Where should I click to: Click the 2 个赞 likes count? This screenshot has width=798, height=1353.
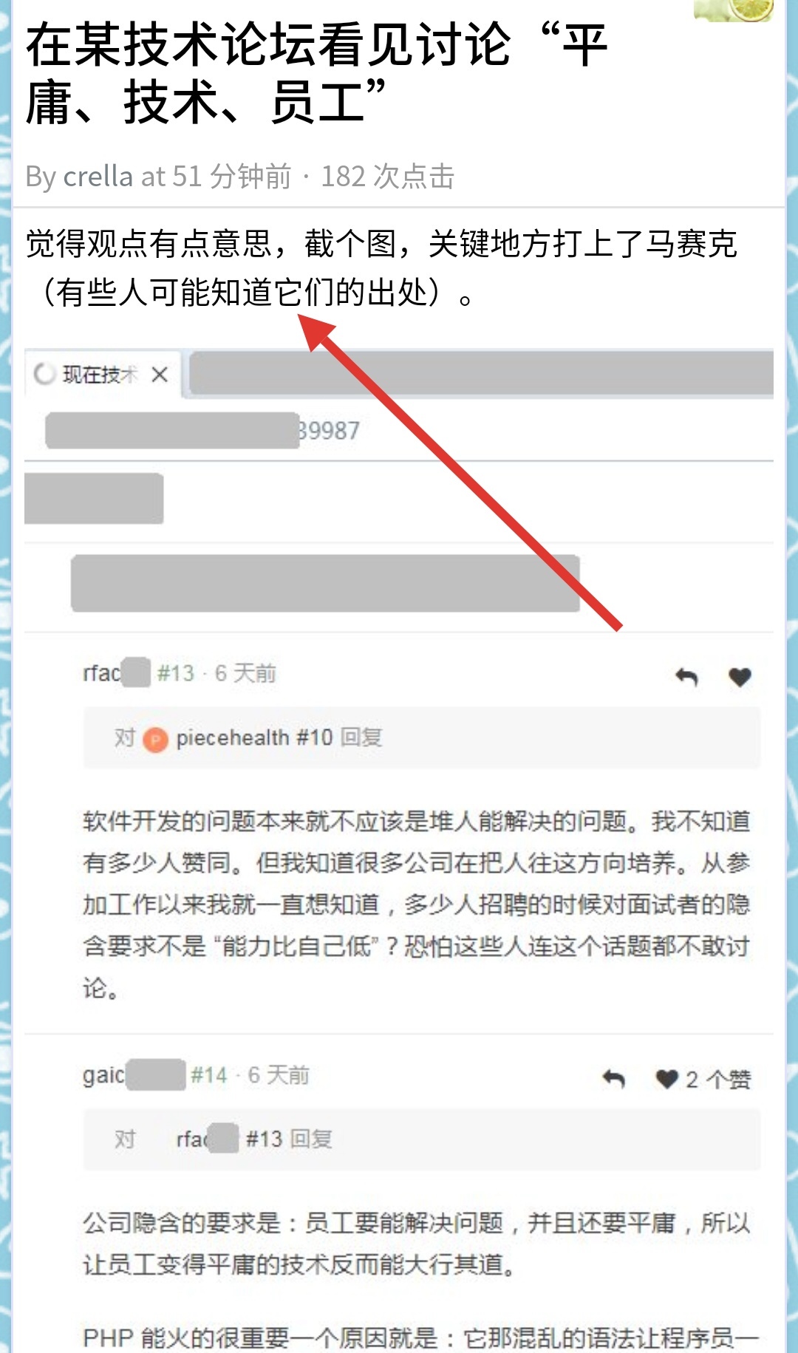point(717,1080)
